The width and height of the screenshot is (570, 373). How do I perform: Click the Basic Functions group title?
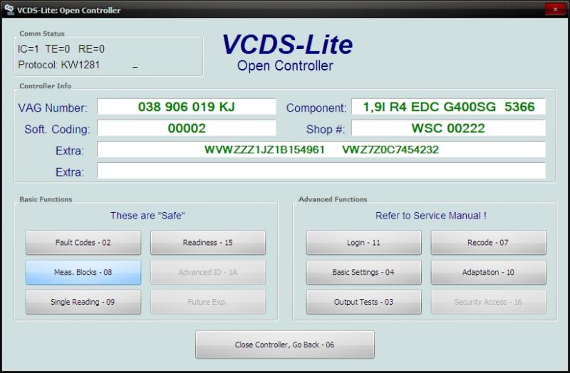[46, 199]
